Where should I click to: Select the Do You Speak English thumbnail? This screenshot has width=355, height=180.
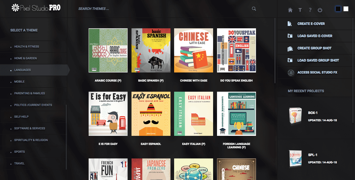pos(236,50)
